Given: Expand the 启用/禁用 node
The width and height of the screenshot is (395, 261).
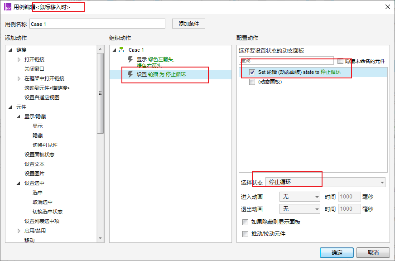Looking at the screenshot, I should pyautogui.click(x=19, y=231).
